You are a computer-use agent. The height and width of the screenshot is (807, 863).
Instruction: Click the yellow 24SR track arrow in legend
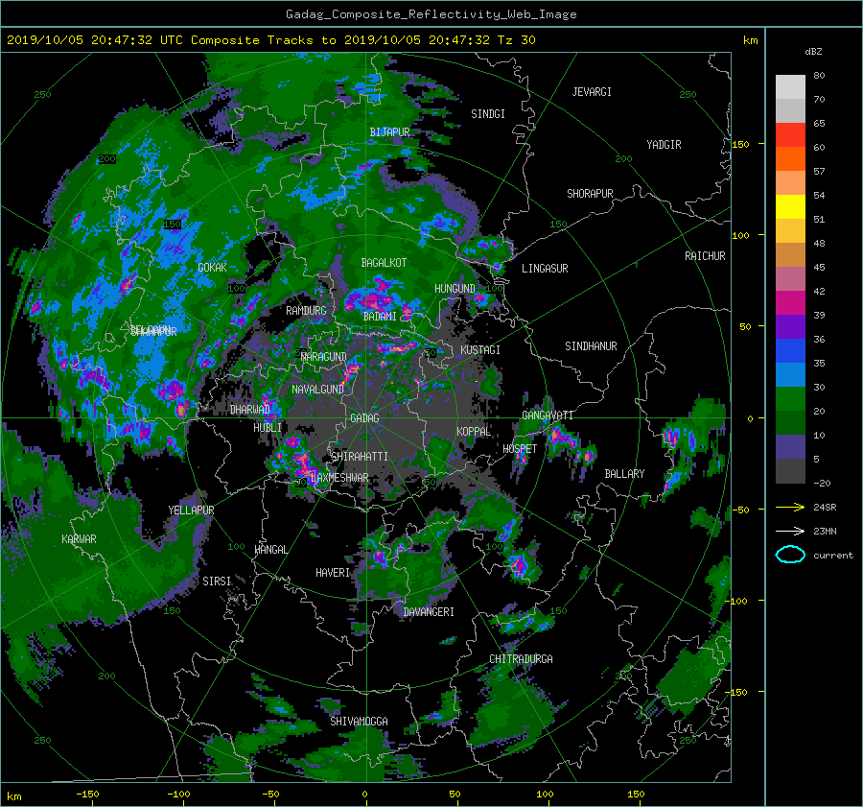click(790, 507)
